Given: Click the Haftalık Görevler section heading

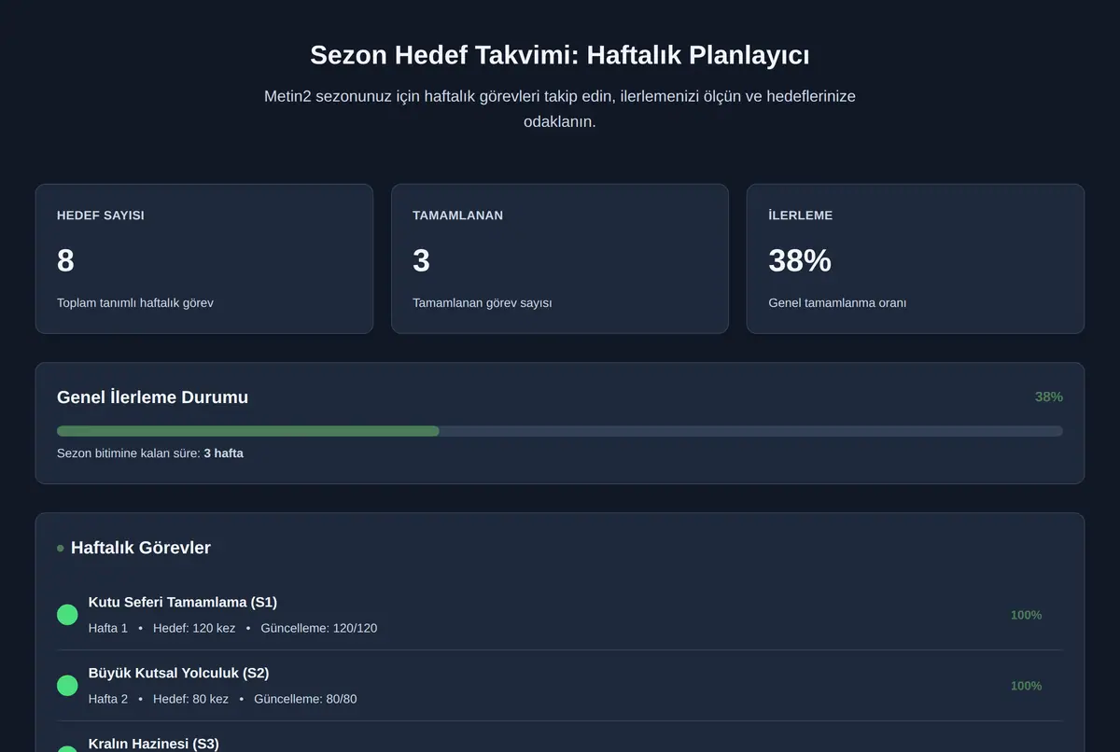Looking at the screenshot, I should (x=141, y=548).
